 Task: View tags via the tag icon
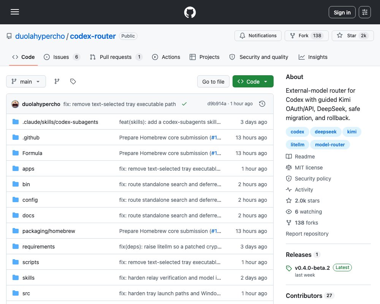(x=73, y=81)
